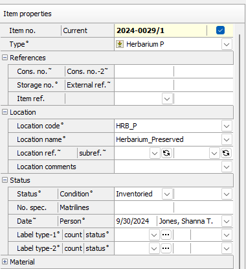This screenshot has height=269, width=246.
Task: Open the Location name dropdown
Action: point(227,139)
